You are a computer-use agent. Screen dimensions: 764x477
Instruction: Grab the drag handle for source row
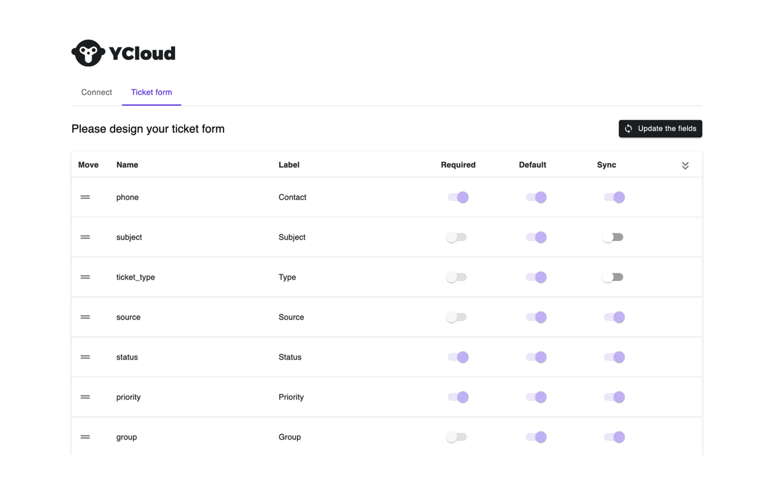point(85,317)
